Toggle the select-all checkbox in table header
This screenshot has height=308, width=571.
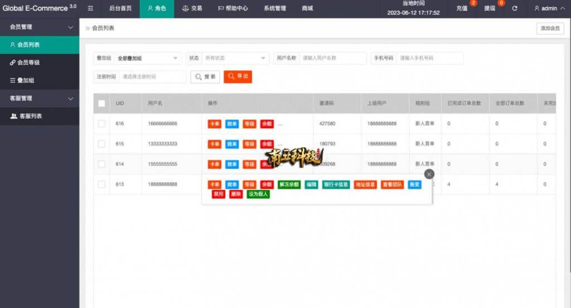coord(101,103)
